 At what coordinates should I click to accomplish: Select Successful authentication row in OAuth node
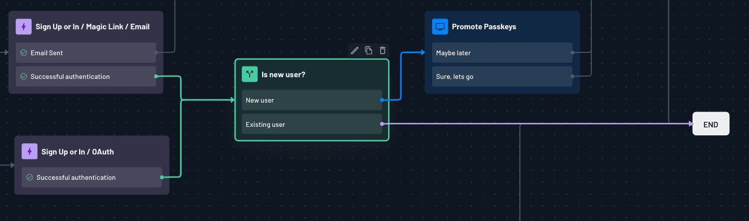coord(92,178)
